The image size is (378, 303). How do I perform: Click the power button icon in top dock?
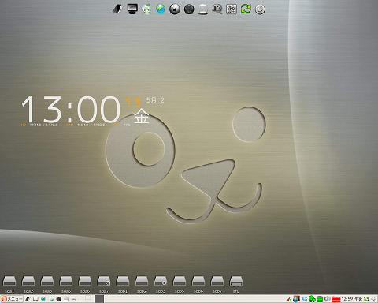(x=260, y=9)
